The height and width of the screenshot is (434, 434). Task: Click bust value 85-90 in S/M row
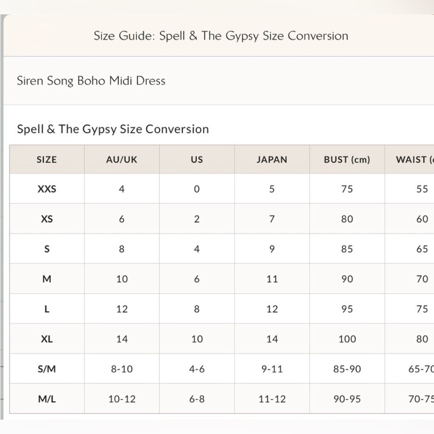[347, 369]
